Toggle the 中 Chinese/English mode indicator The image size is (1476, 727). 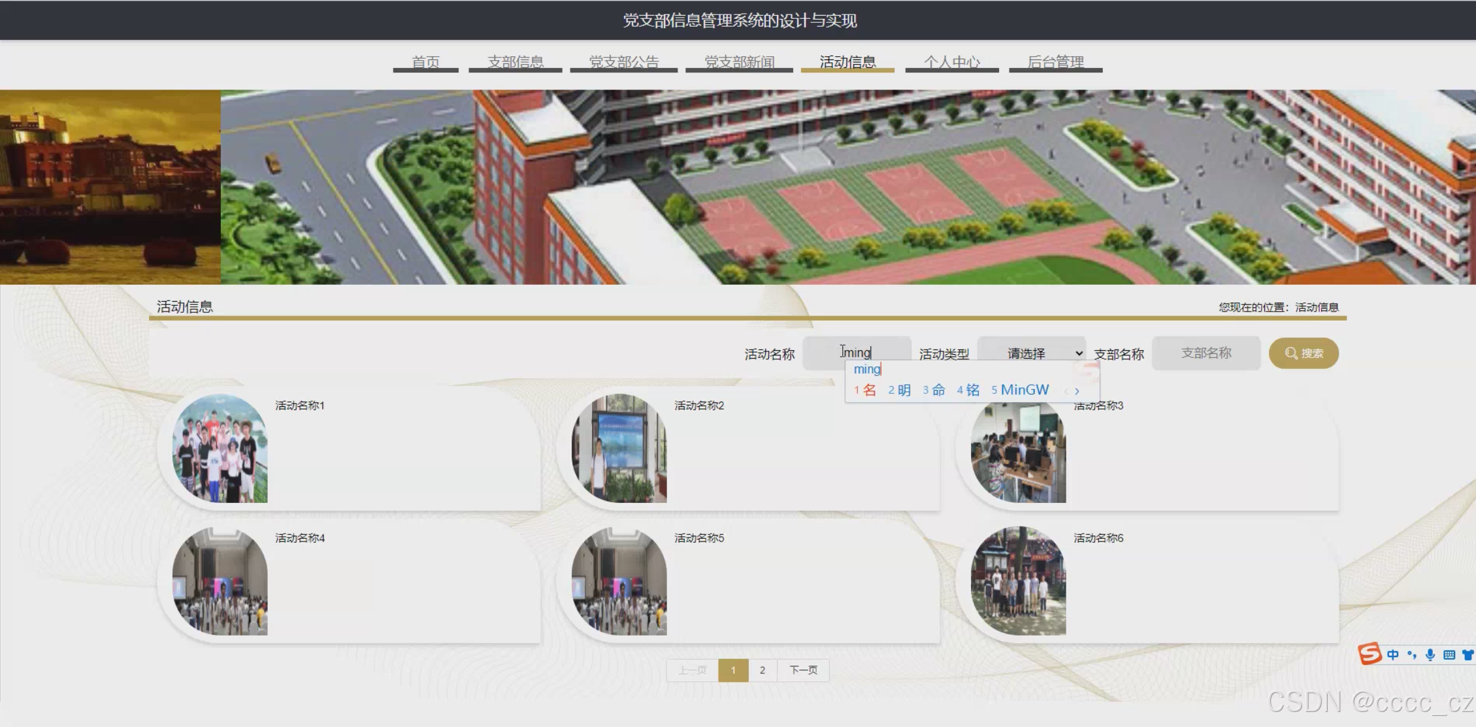tap(1393, 654)
